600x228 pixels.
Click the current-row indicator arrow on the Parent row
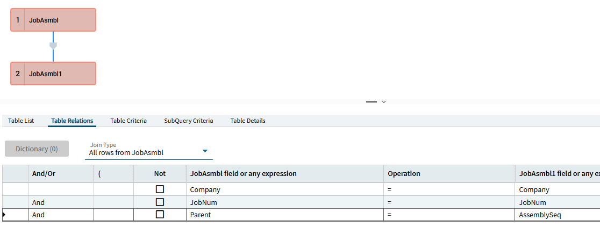(x=4, y=215)
